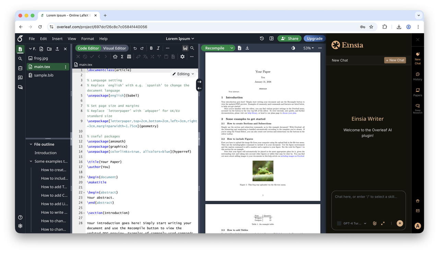Open the 53% zoom level control
This screenshot has width=439, height=253.
[308, 48]
